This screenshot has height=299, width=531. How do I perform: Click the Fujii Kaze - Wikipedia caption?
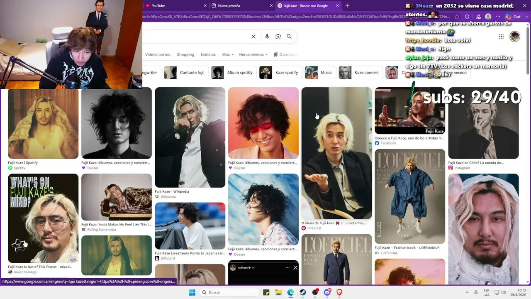click(x=172, y=191)
